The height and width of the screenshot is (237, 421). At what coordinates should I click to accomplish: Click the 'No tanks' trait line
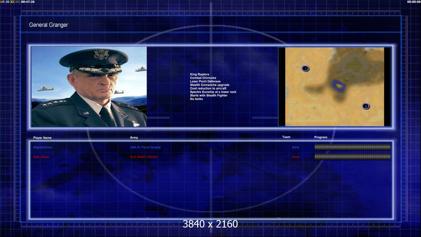pos(197,99)
